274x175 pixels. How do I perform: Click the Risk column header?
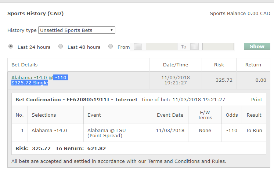point(219,65)
